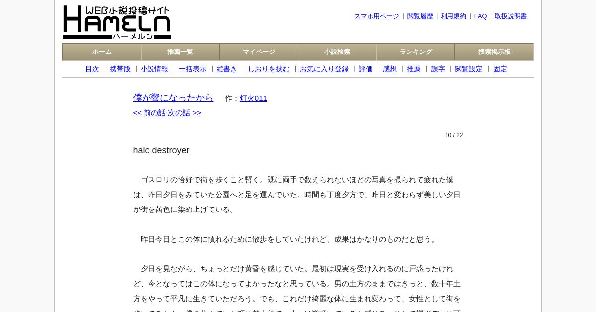Viewport: 596px width, 312px height.
Task: Open the 目次 table of contents link
Action: tap(92, 69)
